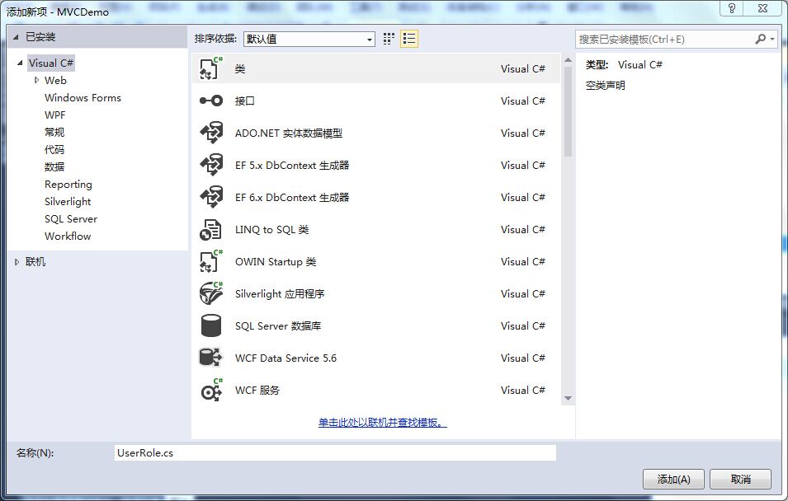Click the template list scrollbar thumb
This screenshot has height=501, width=788.
568,111
